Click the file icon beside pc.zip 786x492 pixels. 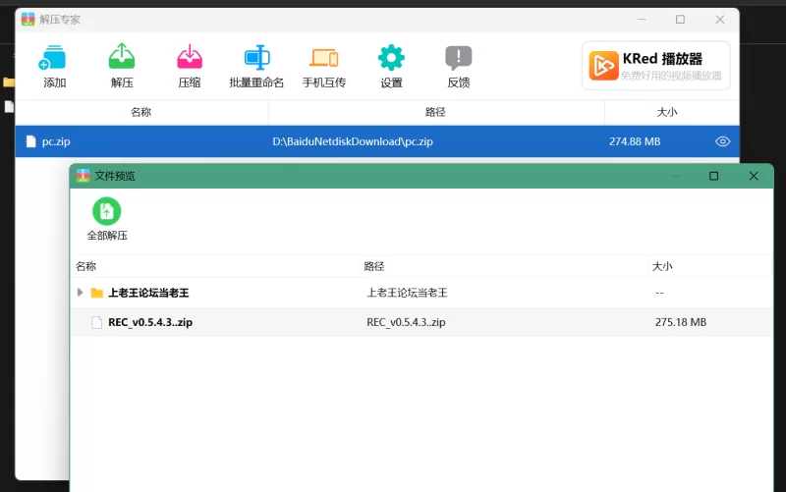[31, 141]
